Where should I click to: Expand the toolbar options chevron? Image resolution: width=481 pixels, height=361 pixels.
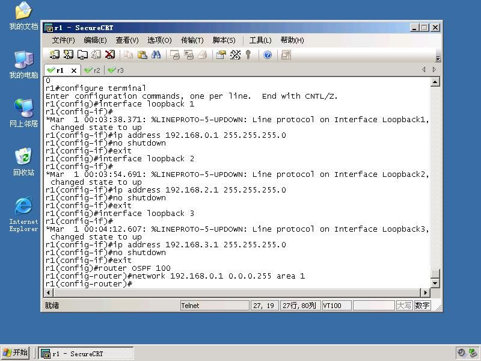tap(438, 58)
